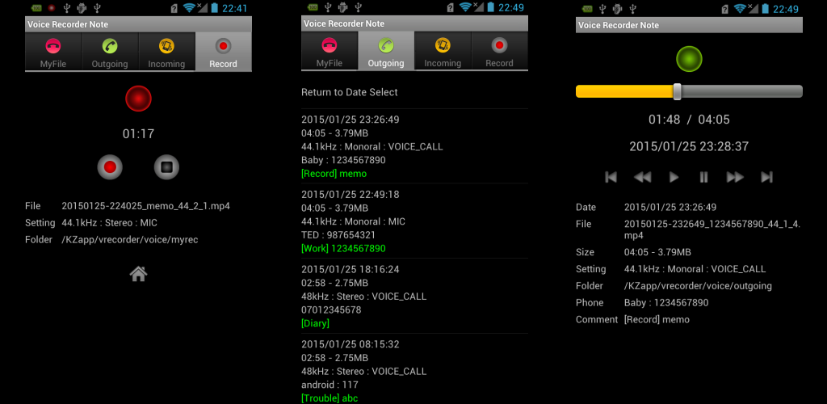Rewind the playing recording
Viewport: 827px width, 404px height.
[642, 177]
